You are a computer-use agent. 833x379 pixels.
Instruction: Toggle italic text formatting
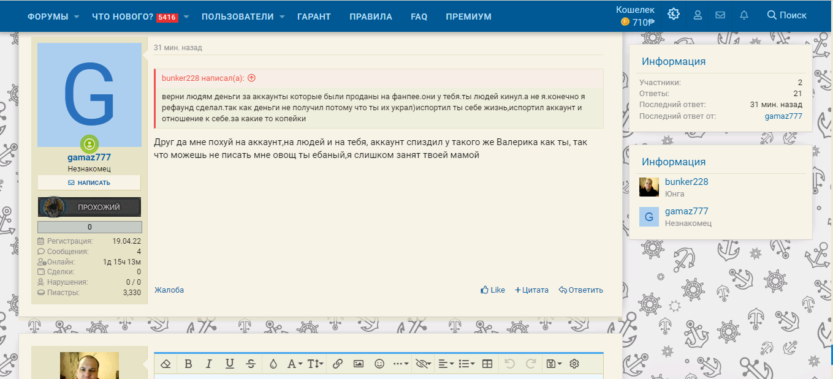click(x=208, y=364)
